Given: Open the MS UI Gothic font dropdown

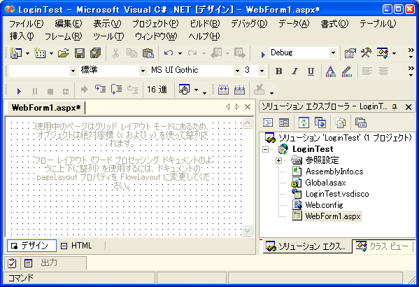Looking at the screenshot, I should (237, 71).
